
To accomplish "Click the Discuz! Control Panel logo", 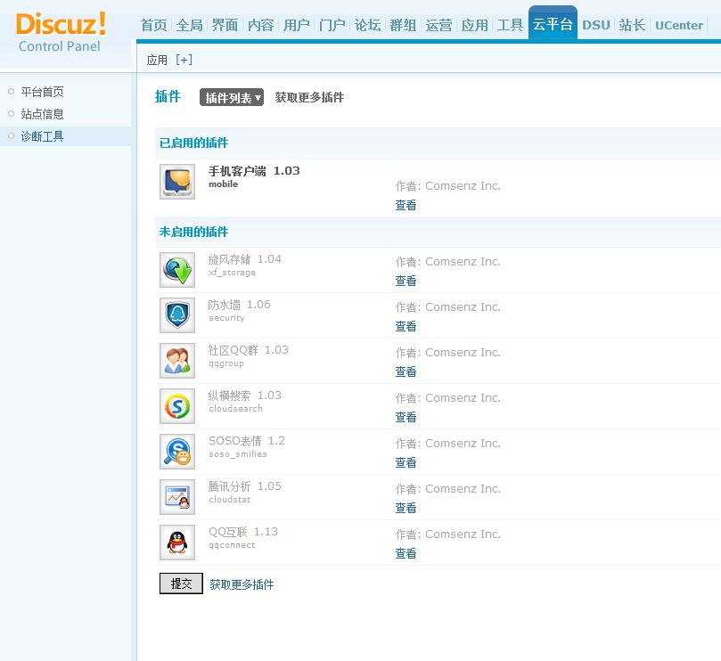I will coord(61,32).
